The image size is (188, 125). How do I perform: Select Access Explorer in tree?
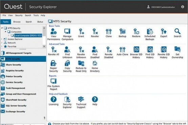click(15, 39)
